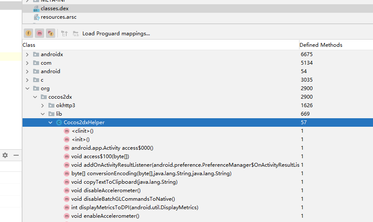Select copyTextToClipboard method
Image resolution: width=373 pixels, height=222 pixels.
click(124, 182)
